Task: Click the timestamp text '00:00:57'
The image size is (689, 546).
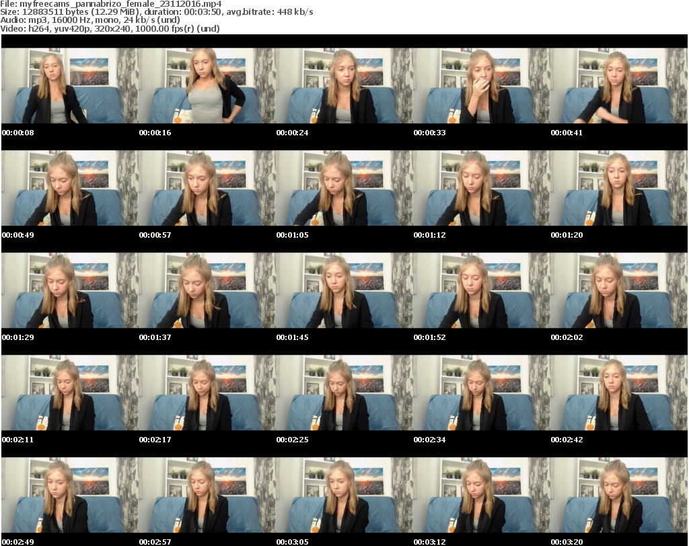Action: click(155, 235)
